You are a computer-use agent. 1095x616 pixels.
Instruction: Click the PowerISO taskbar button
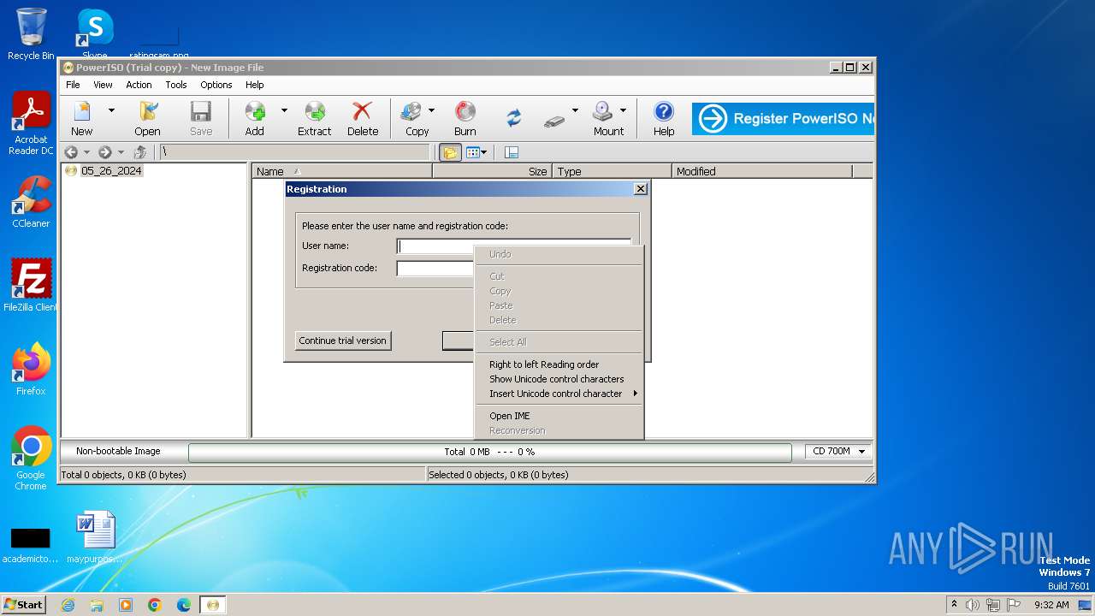click(x=213, y=605)
